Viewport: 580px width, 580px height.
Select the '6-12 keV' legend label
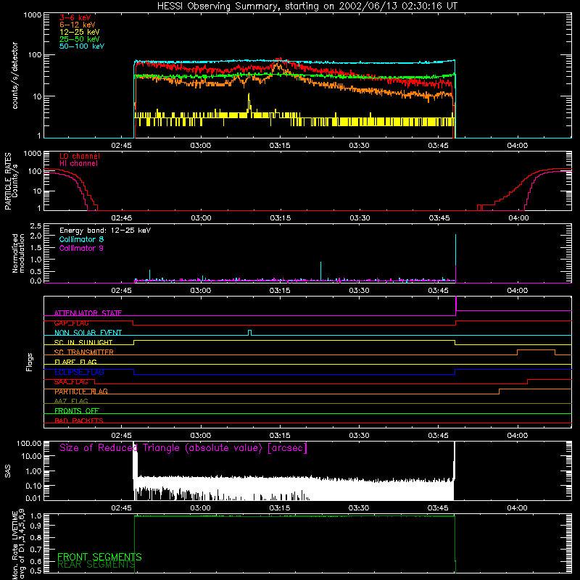(x=78, y=25)
